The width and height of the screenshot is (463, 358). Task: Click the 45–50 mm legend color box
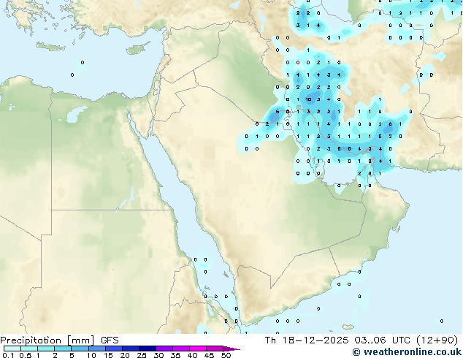coord(215,349)
